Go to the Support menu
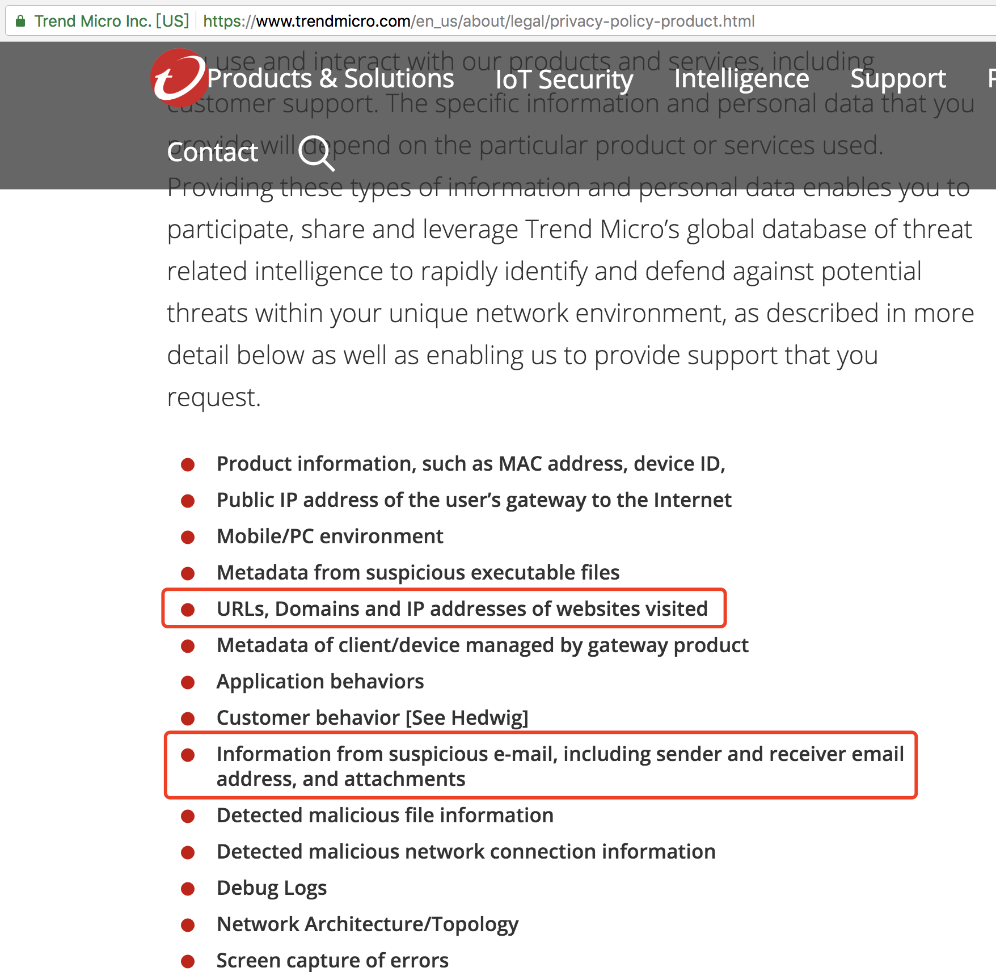Image resolution: width=996 pixels, height=972 pixels. pos(898,78)
